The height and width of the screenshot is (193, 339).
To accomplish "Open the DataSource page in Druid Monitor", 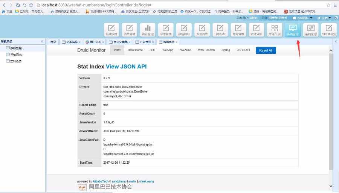I will pos(135,50).
